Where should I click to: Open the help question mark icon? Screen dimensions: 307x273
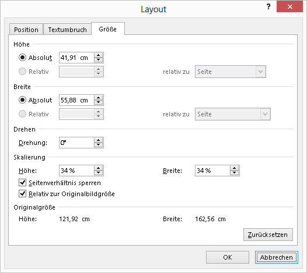(268, 6)
